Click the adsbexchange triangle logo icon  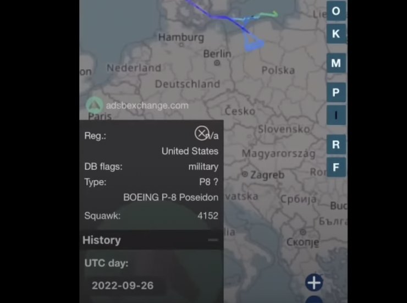pyautogui.click(x=95, y=106)
